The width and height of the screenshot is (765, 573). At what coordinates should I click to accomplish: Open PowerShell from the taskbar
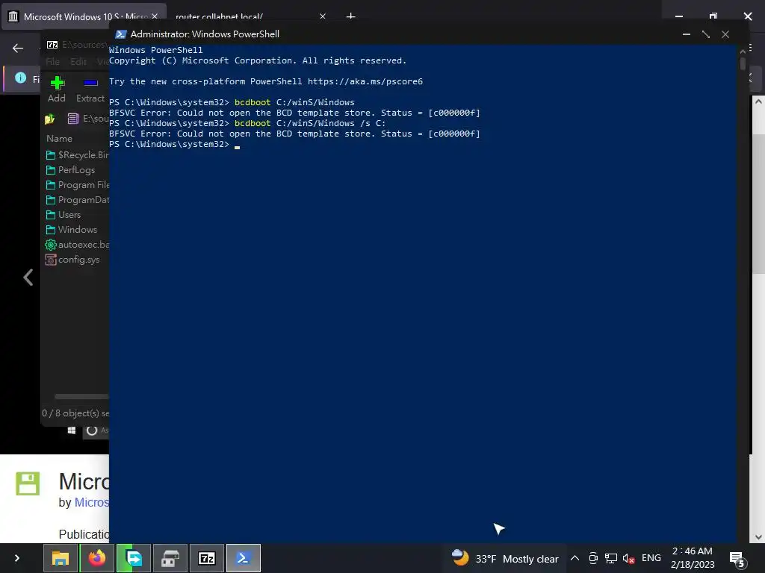pyautogui.click(x=244, y=558)
